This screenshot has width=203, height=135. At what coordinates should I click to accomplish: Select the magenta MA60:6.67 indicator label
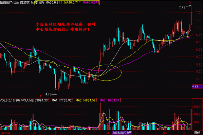[90, 2]
